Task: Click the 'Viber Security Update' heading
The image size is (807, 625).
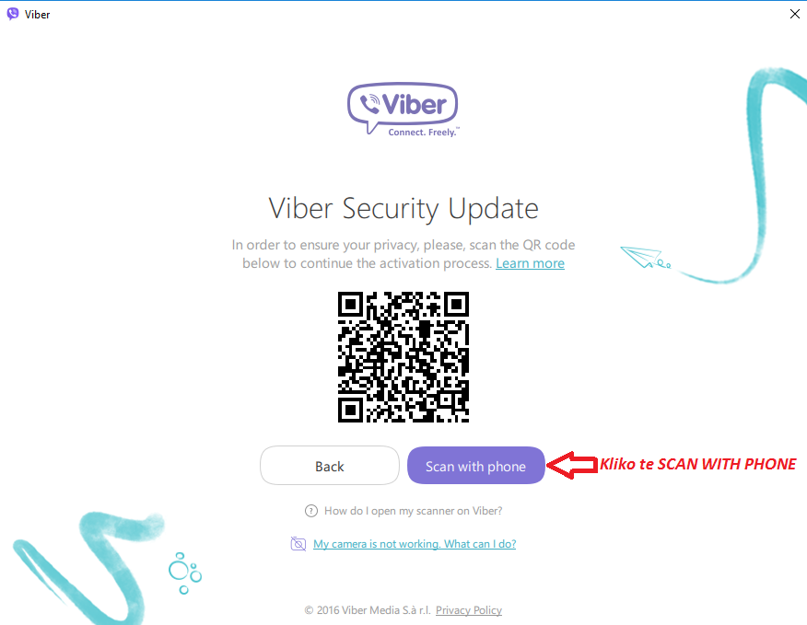Action: click(403, 208)
